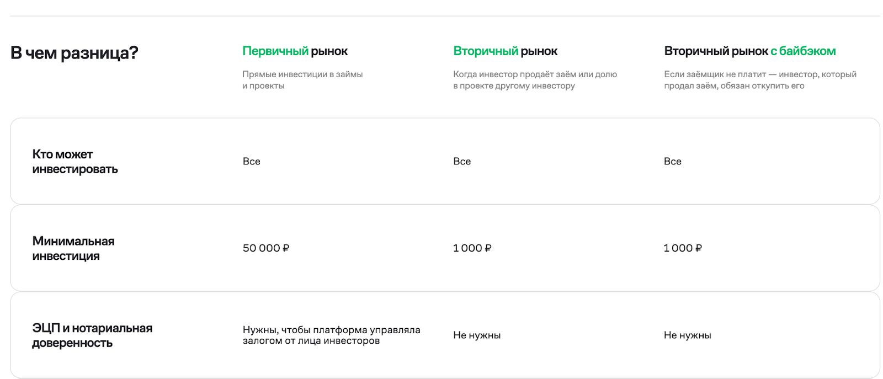Click "Все" in the buyback market column
This screenshot has height=379, width=883.
pos(673,162)
